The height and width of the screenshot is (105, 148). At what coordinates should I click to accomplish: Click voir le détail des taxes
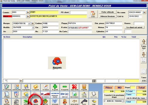136,98
